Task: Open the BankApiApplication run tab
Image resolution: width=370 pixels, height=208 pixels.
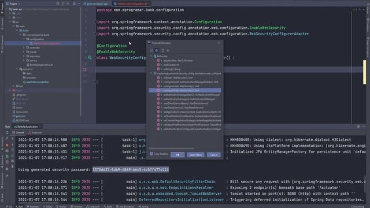Action: (x=27, y=127)
